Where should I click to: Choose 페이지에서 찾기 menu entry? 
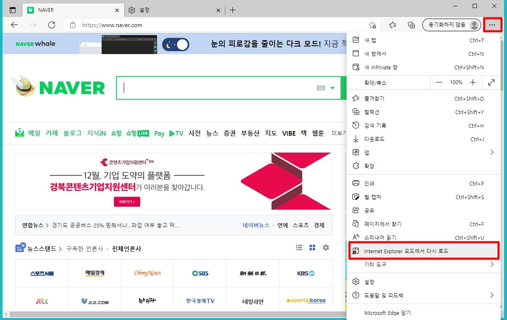tap(424, 224)
